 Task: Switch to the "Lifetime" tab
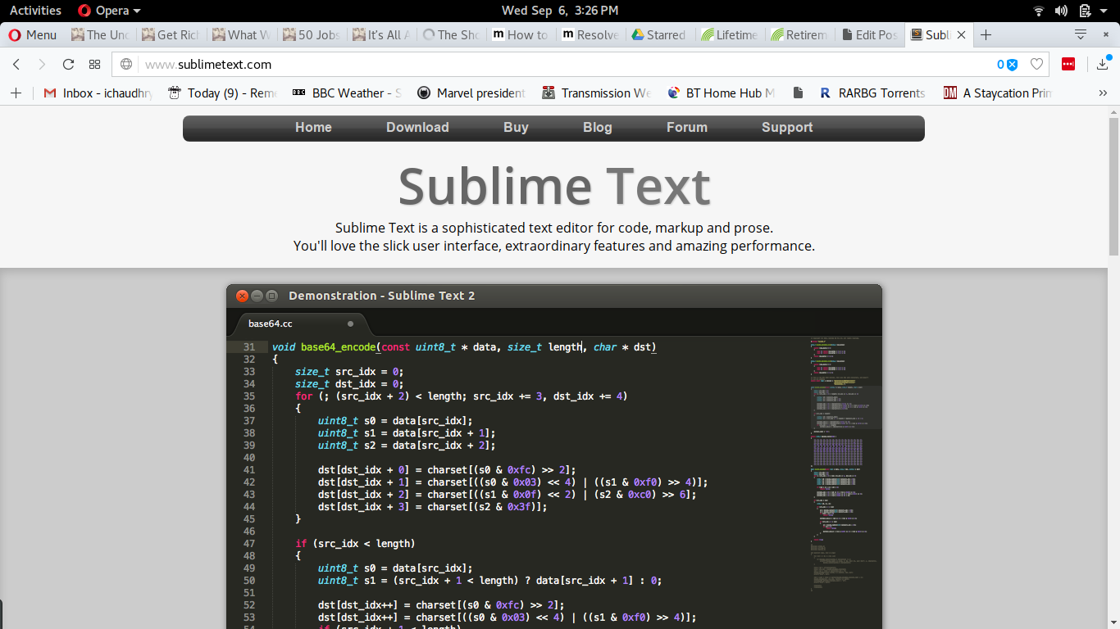[730, 34]
